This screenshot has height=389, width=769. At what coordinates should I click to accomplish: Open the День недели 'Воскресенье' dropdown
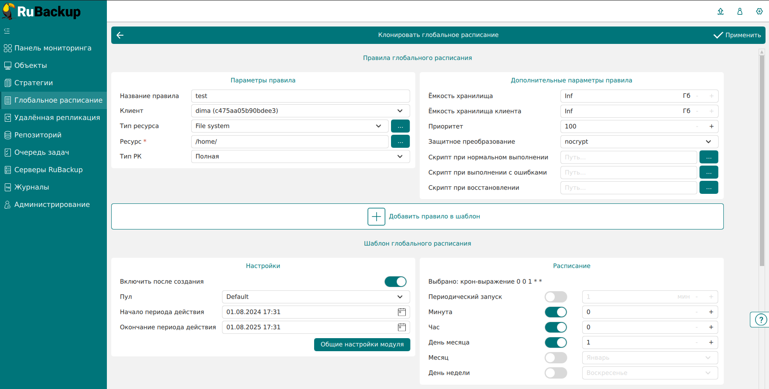coord(650,373)
